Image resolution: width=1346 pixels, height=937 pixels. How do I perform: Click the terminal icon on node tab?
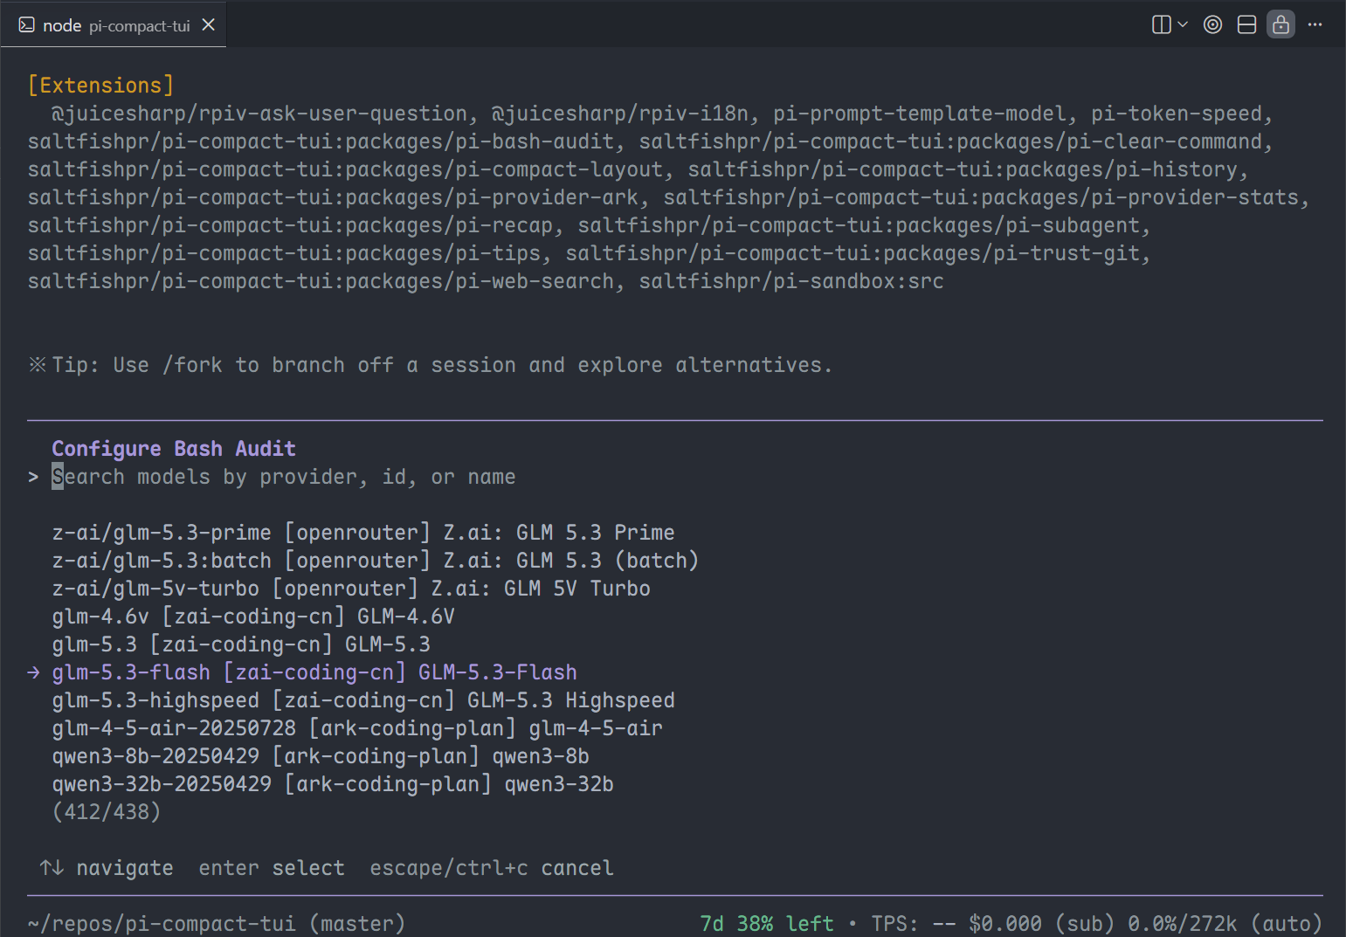coord(27,25)
